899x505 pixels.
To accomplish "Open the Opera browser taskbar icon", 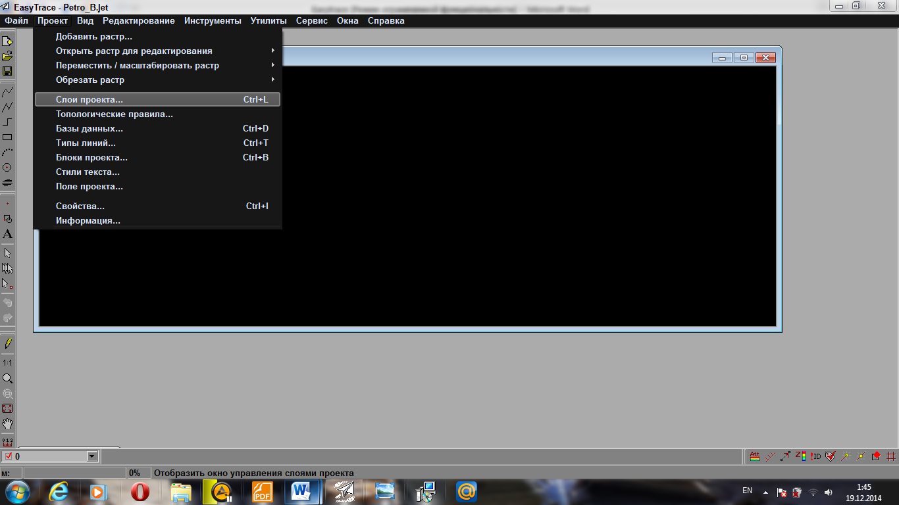I will click(x=140, y=491).
